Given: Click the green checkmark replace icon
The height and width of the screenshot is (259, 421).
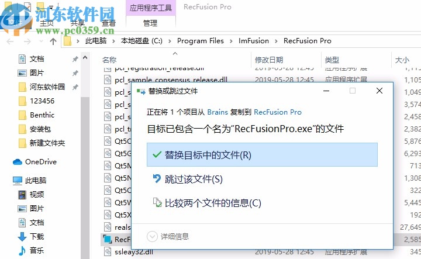Looking at the screenshot, I should click(x=157, y=154).
